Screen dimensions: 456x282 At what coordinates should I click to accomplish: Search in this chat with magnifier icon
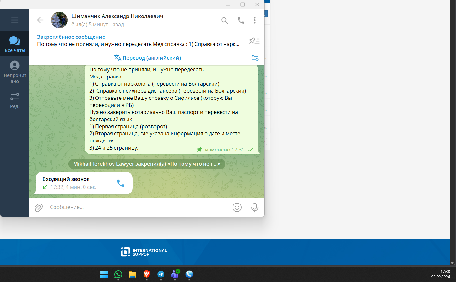pos(224,20)
